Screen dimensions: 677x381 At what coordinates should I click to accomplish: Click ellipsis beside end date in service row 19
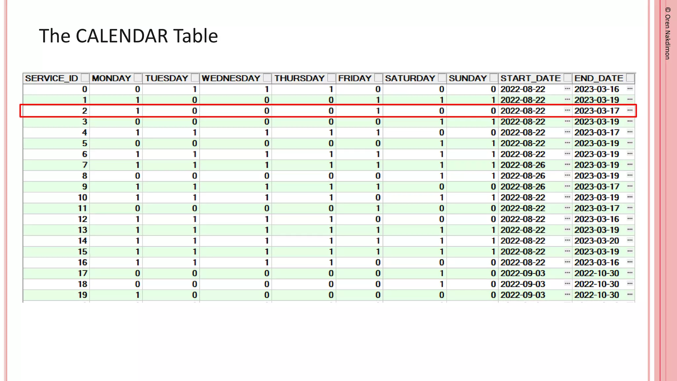coord(630,294)
